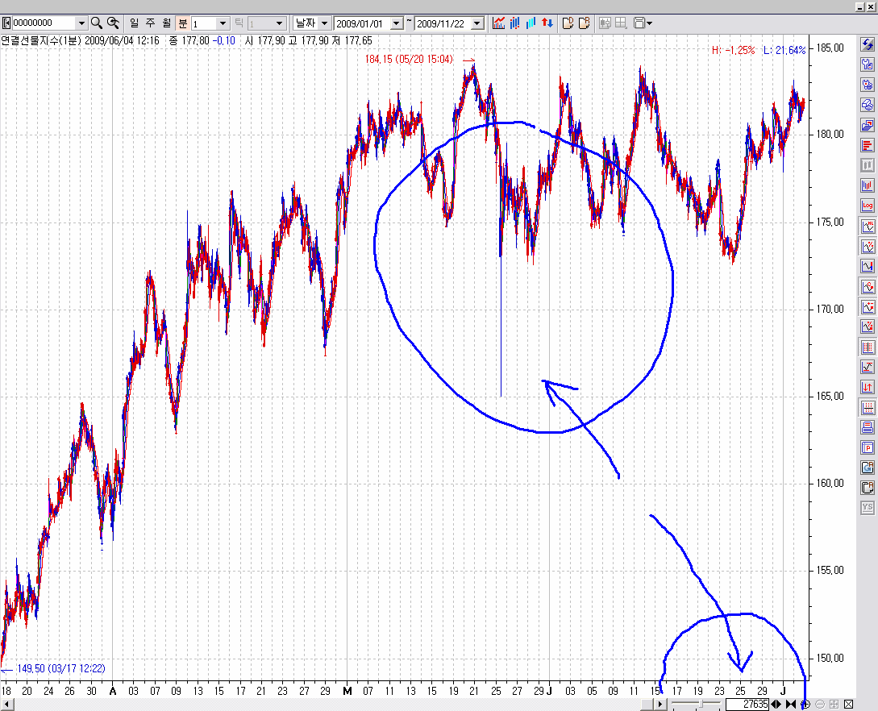Switch to 주 (weekly) period
Viewport: 878px width, 711px height.
150,23
